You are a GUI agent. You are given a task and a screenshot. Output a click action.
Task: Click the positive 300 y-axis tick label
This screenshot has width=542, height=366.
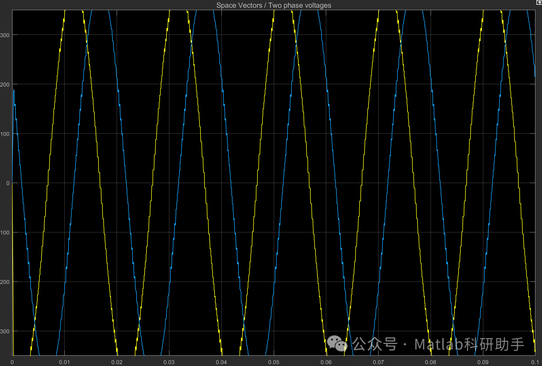[5, 35]
